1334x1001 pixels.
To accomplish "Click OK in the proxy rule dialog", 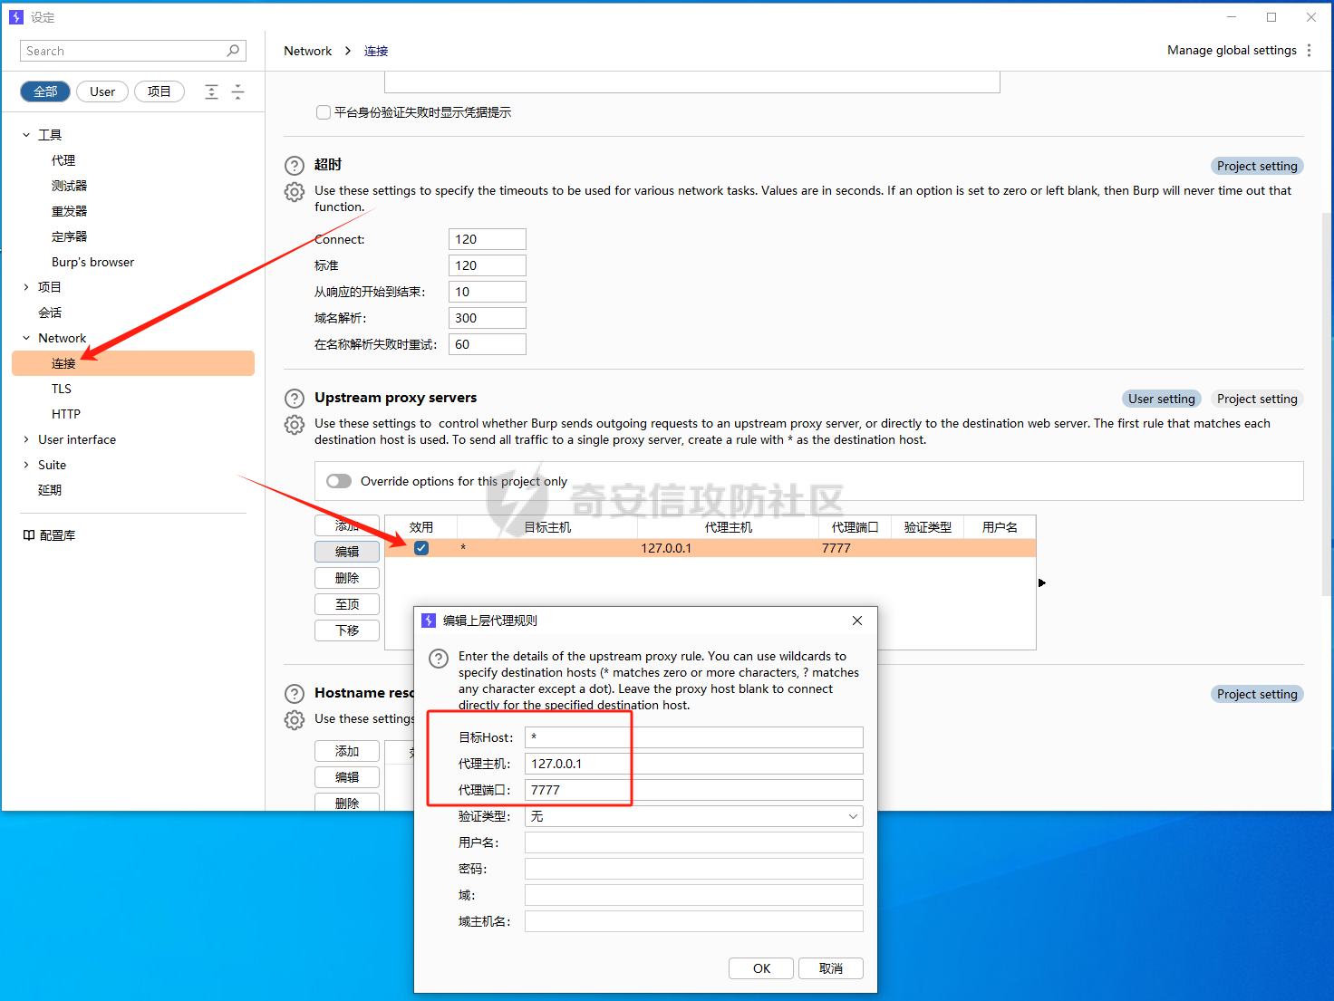I will [x=761, y=968].
